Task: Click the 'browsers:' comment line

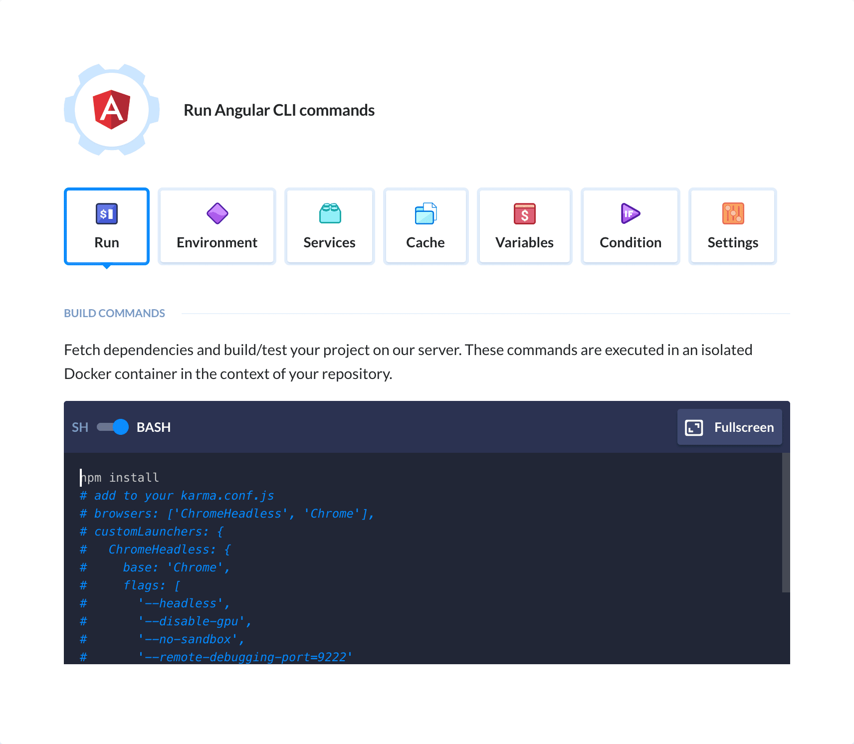Action: 227,514
